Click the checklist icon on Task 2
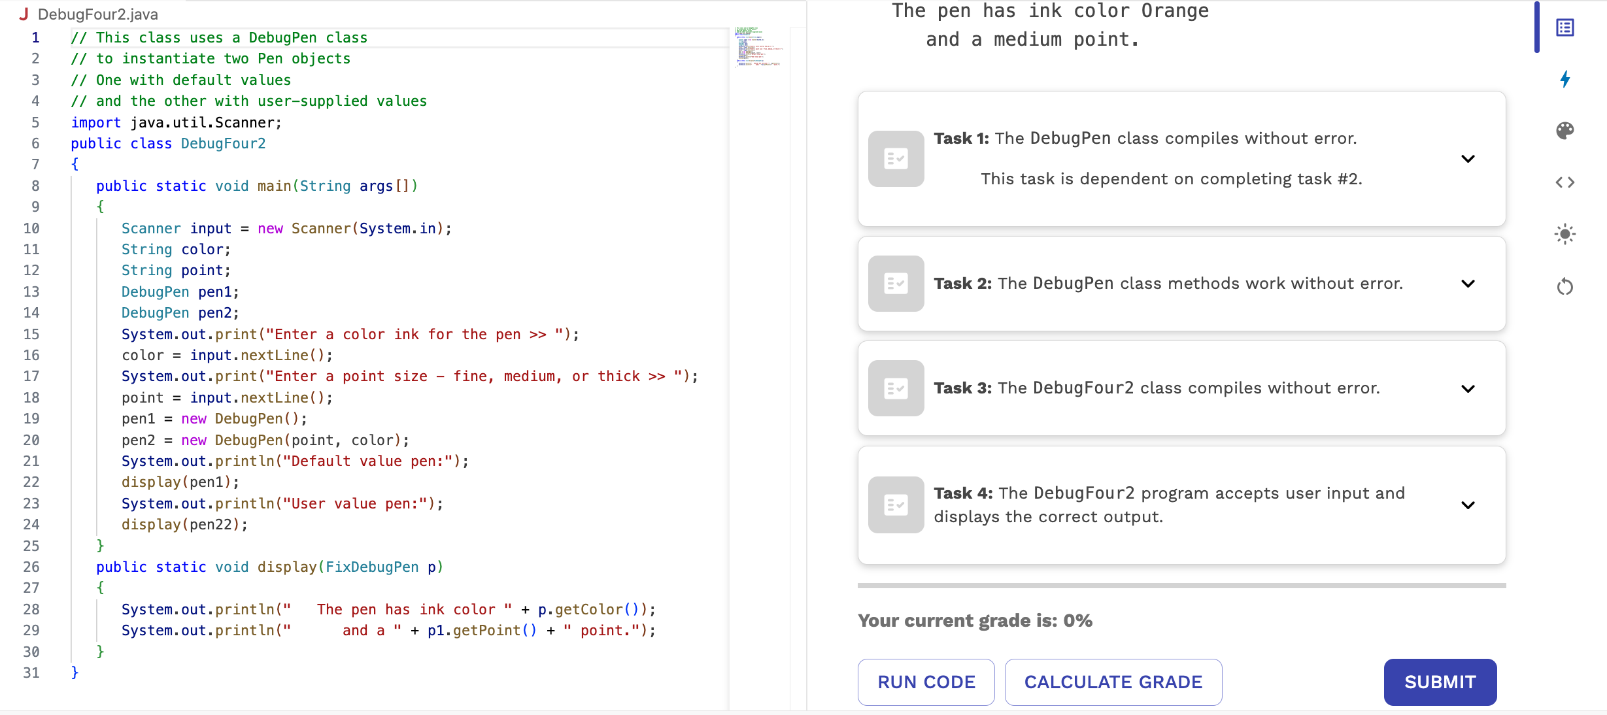 896,284
